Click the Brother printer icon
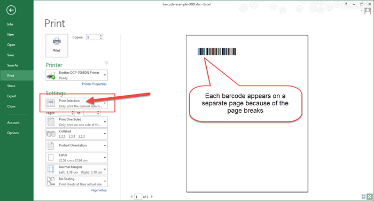 51,76
